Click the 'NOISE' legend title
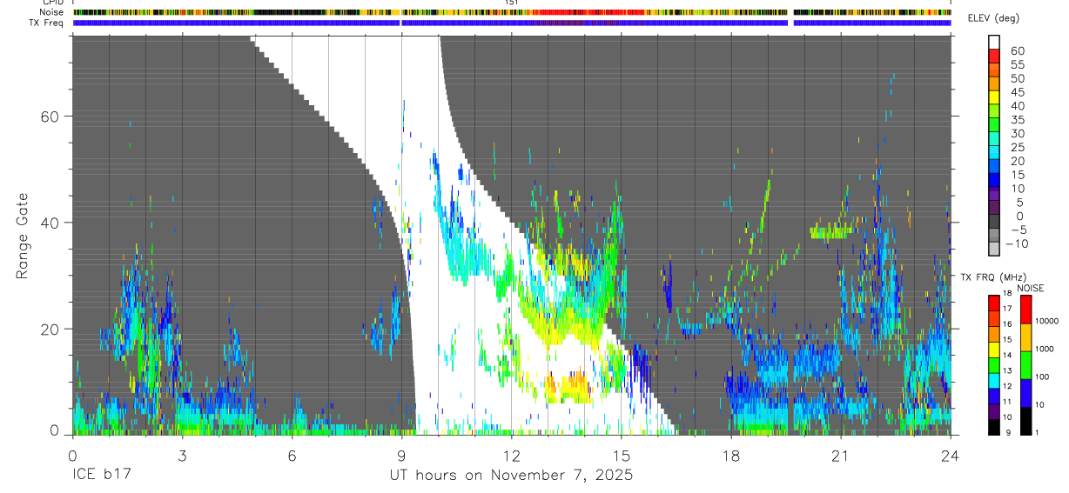Image resolution: width=1069 pixels, height=493 pixels. pos(1030,288)
